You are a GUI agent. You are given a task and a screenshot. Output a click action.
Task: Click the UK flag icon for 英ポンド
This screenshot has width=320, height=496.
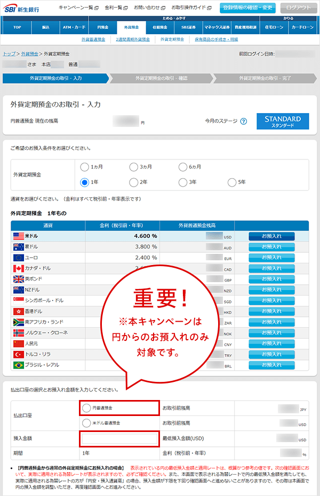tap(18, 279)
